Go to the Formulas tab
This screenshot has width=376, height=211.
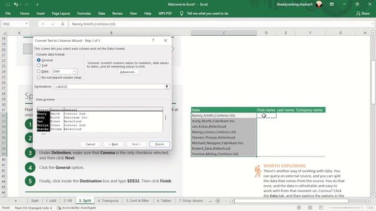pos(84,13)
